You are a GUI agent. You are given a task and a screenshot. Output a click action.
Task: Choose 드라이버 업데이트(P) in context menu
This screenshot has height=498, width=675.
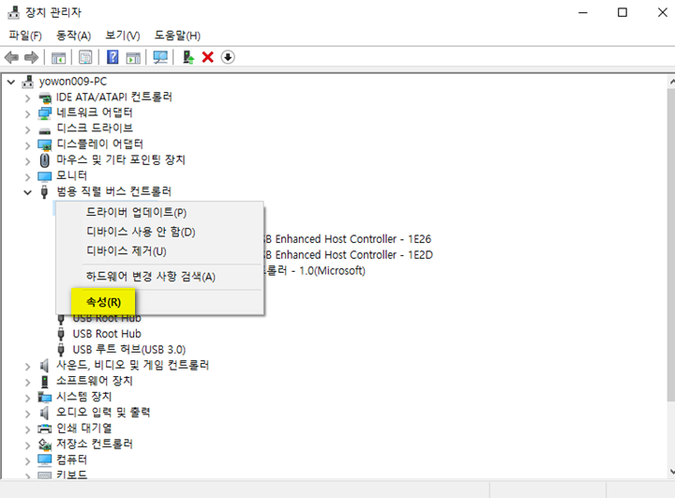click(159, 212)
